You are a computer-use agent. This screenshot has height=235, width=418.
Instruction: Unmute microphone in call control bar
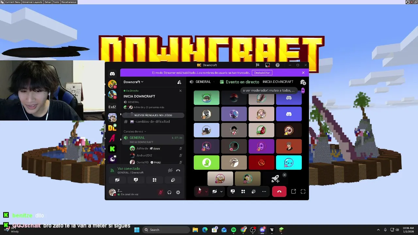(x=199, y=192)
